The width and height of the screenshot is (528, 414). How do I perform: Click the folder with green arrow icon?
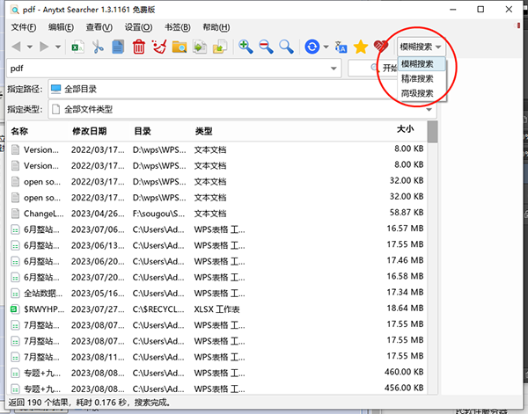point(220,47)
